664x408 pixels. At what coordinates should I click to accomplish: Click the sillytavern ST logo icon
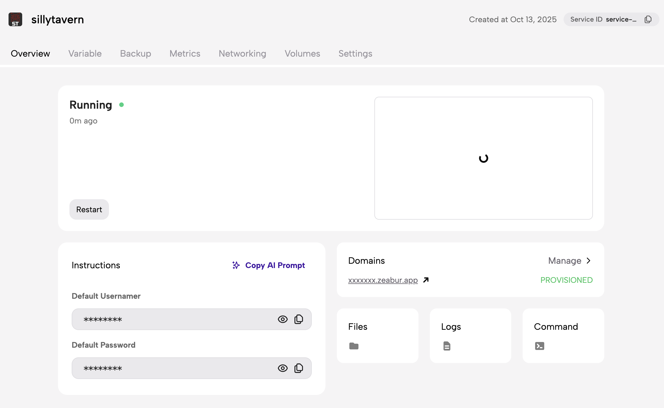pos(15,19)
